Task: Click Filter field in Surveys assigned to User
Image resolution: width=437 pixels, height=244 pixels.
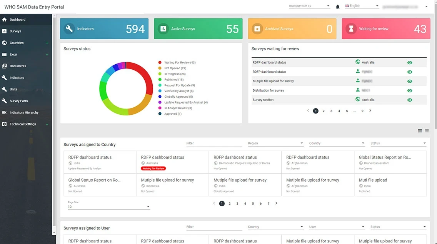Action: pyautogui.click(x=214, y=227)
